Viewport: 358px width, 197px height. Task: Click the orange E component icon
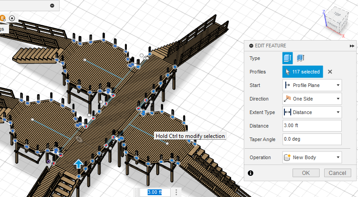[3, 18]
